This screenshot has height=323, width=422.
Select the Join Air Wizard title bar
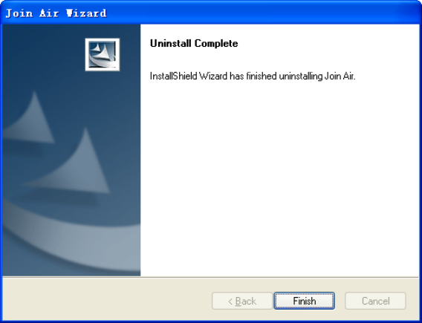[211, 13]
